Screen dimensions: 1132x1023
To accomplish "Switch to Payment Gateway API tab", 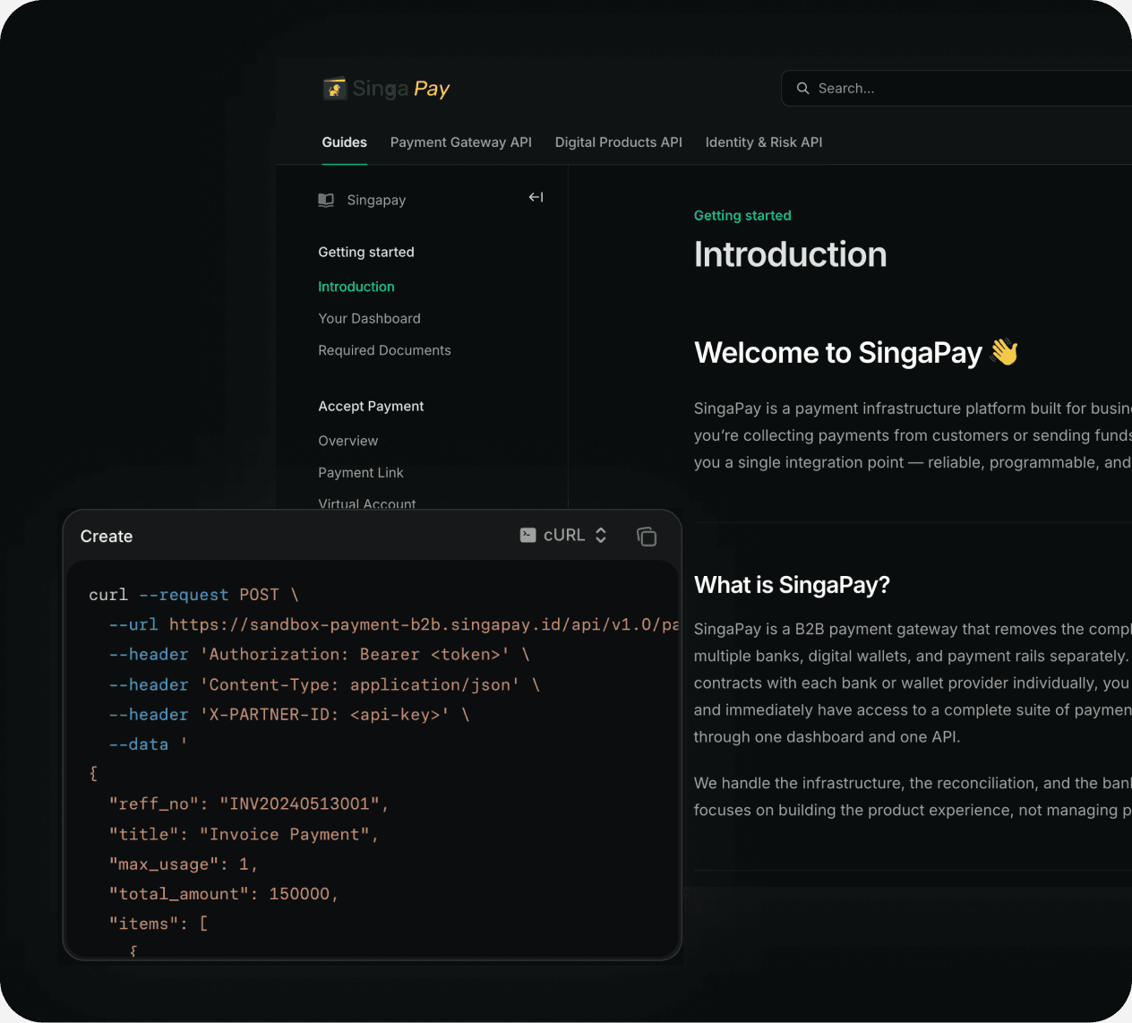I will click(x=461, y=142).
